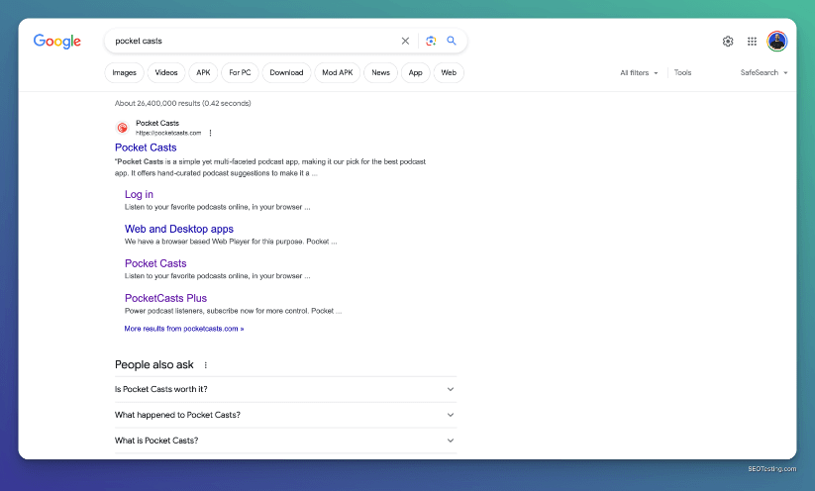Filter results by News

(x=380, y=73)
